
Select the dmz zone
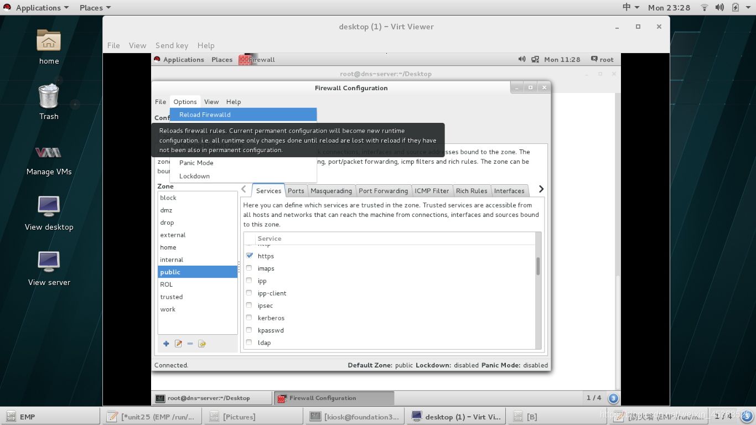click(x=198, y=210)
